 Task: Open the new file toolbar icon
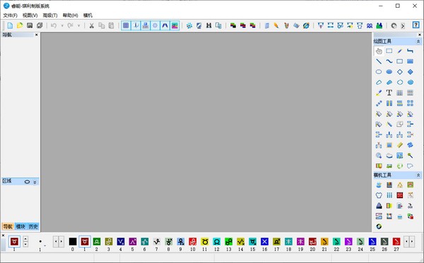tap(10, 25)
